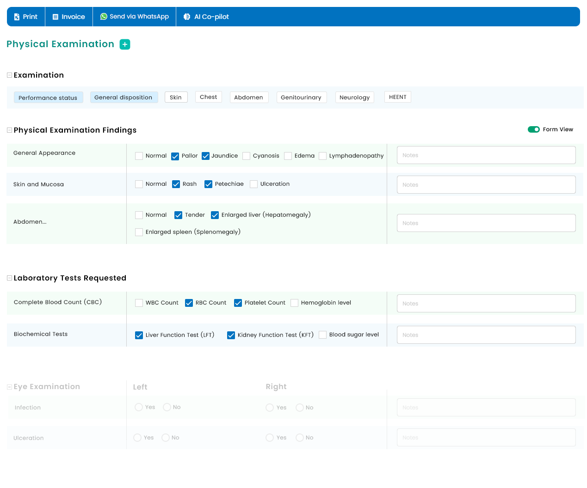Click the WhatsApp logo icon
The width and height of the screenshot is (587, 488).
coord(104,16)
